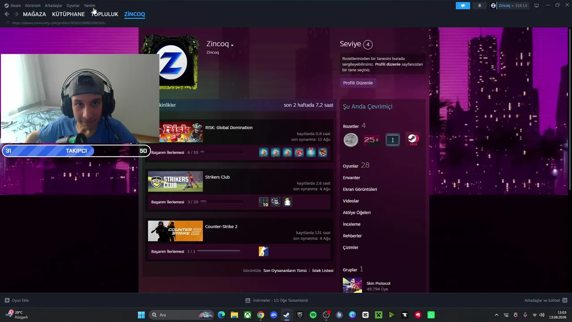This screenshot has height=322, width=572.
Task: Click Son Oynananların Tümü link
Action: [x=285, y=271]
